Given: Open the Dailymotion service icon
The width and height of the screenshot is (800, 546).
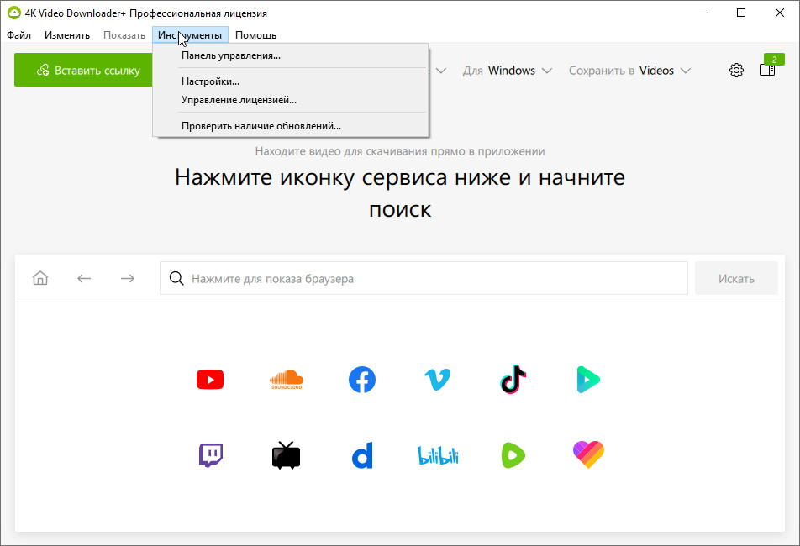Looking at the screenshot, I should (x=362, y=455).
